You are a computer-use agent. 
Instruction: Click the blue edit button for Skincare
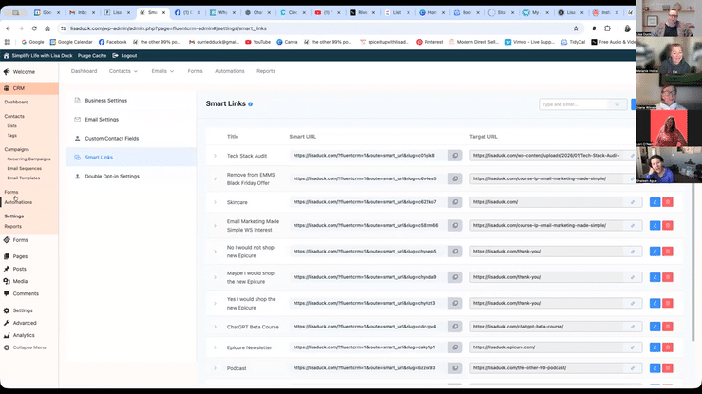(x=655, y=202)
